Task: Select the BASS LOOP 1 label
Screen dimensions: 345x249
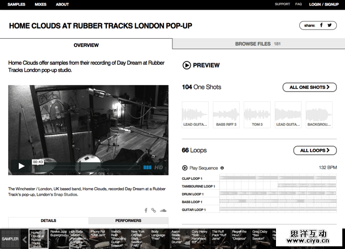Action: (192, 202)
